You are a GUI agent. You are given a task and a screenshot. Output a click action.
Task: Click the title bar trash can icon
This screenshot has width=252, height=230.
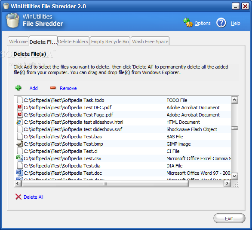(6, 6)
